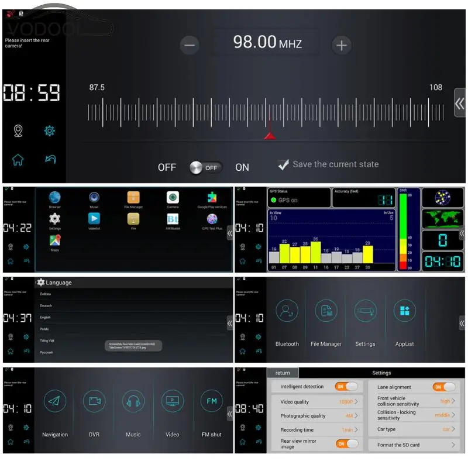
Task: Choose Русский language
Action: click(x=133, y=353)
